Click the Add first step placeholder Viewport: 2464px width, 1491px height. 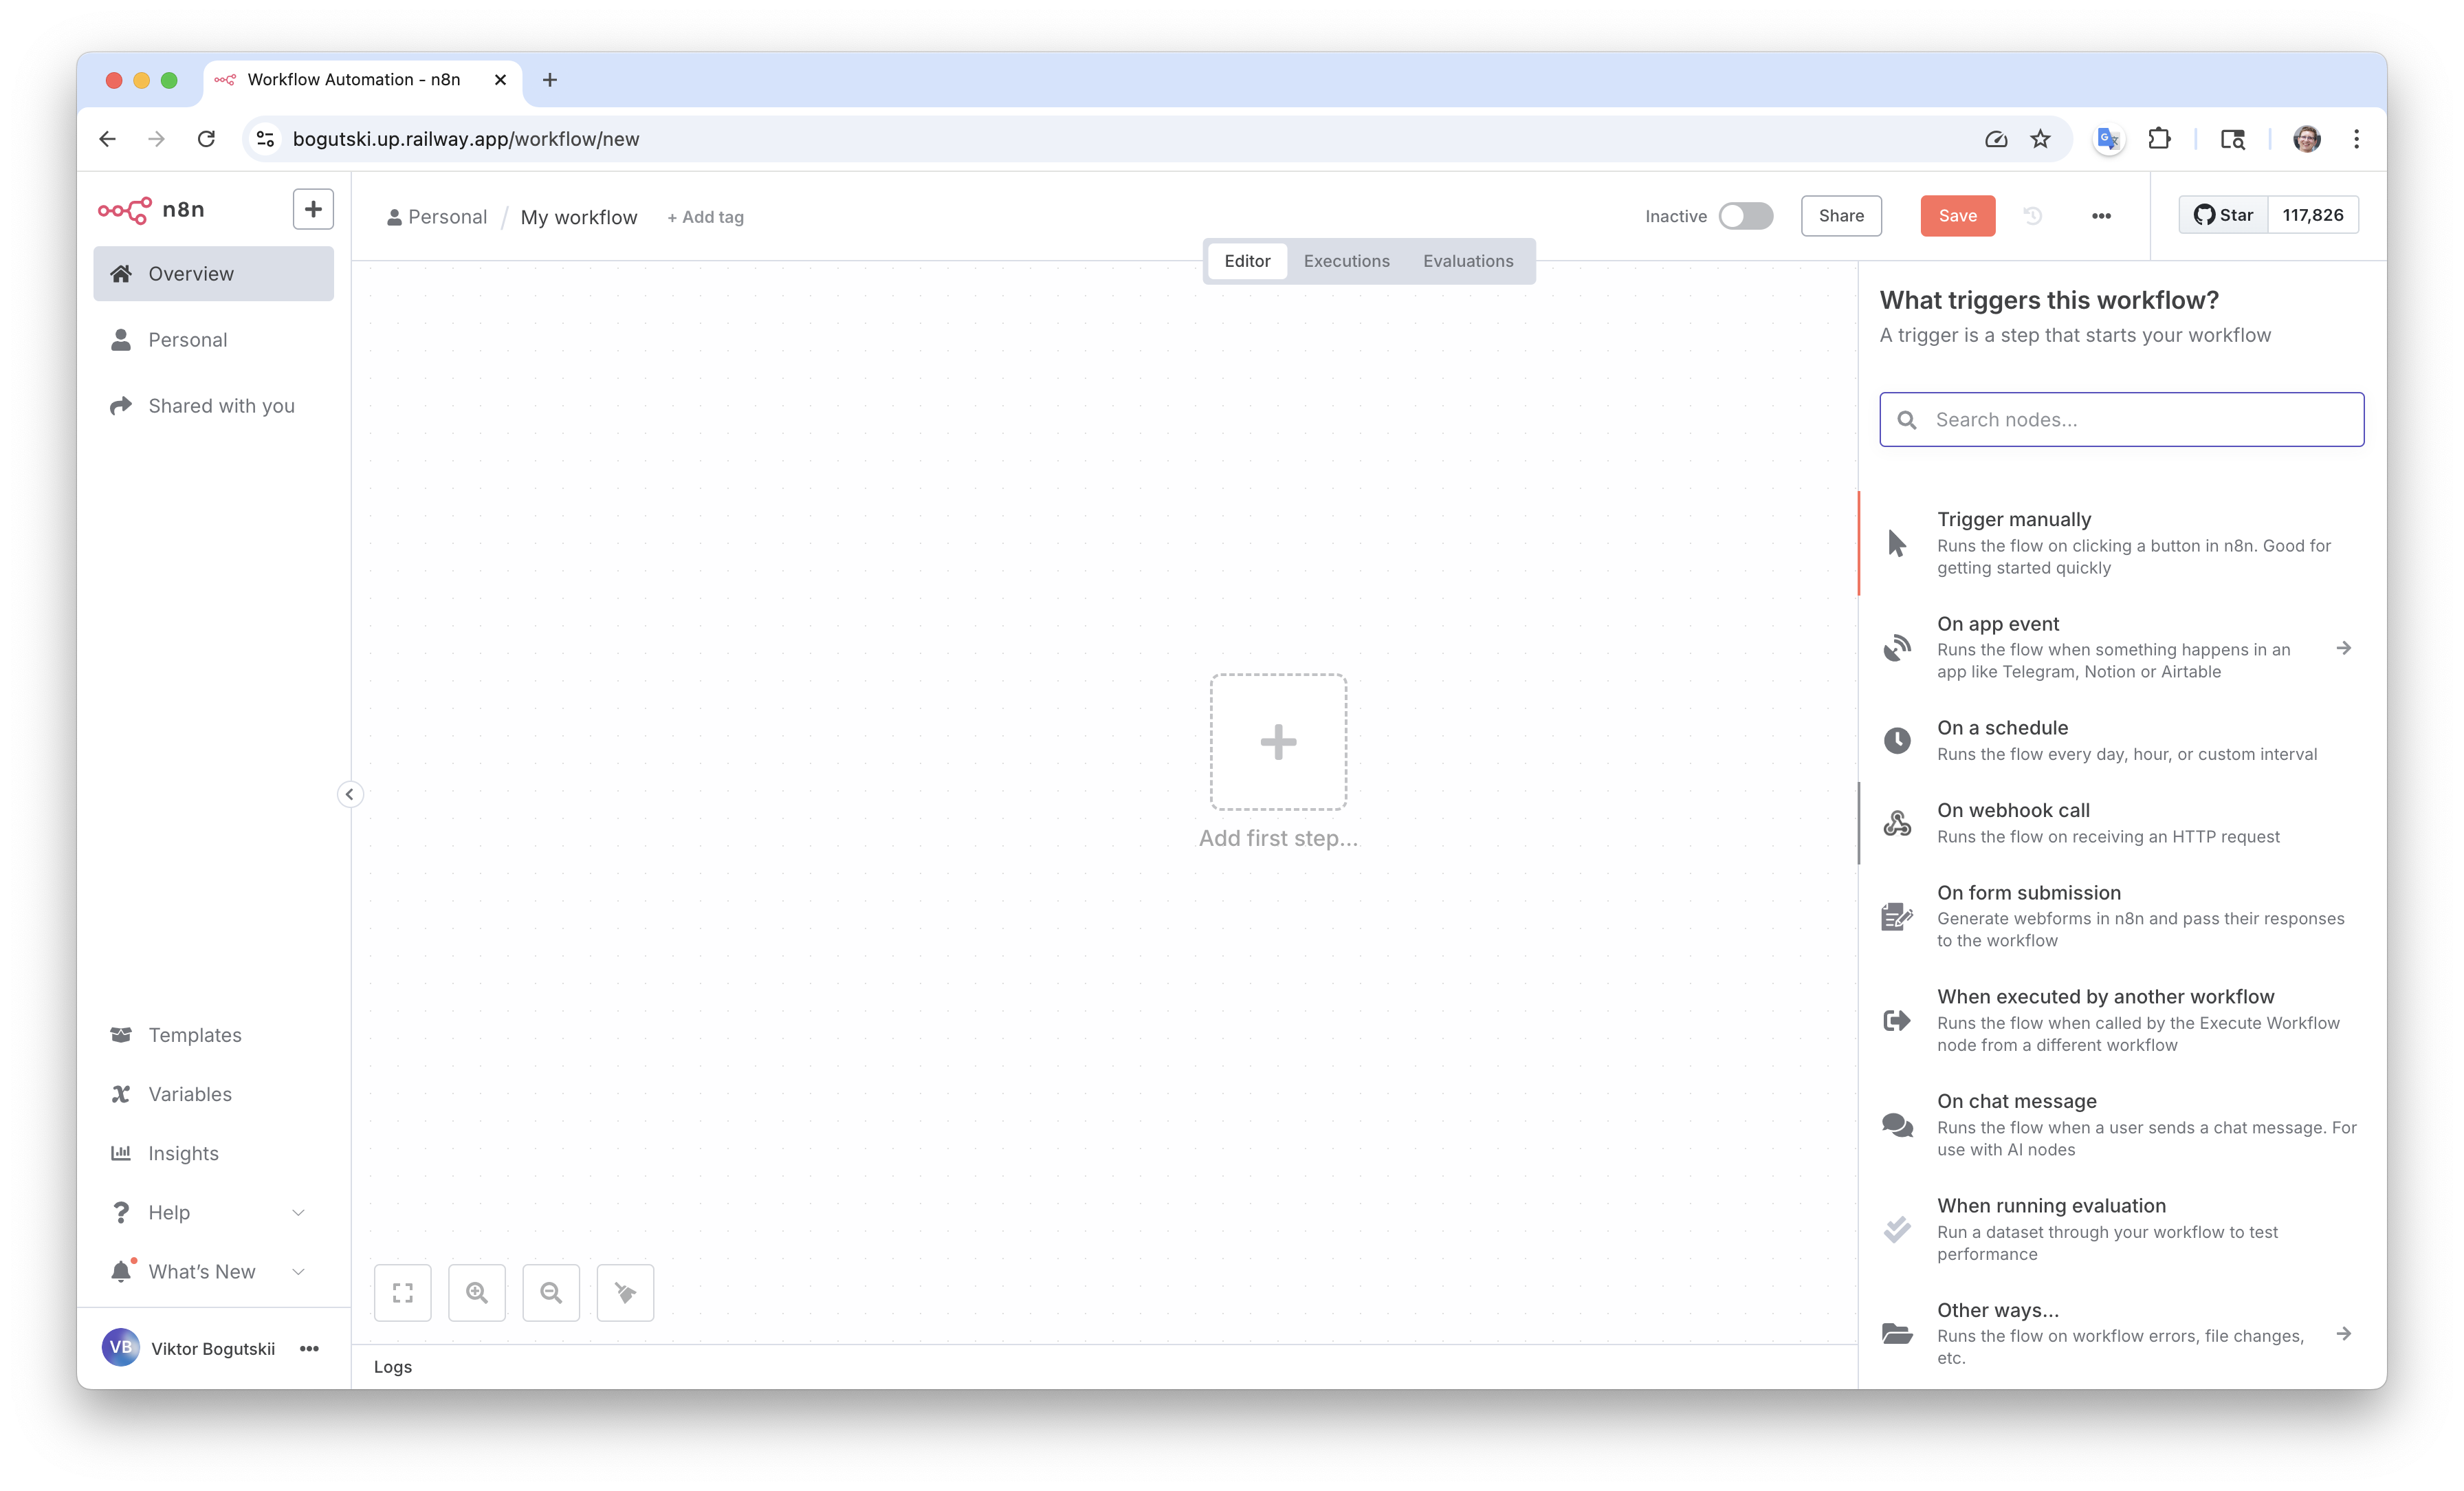click(x=1278, y=743)
